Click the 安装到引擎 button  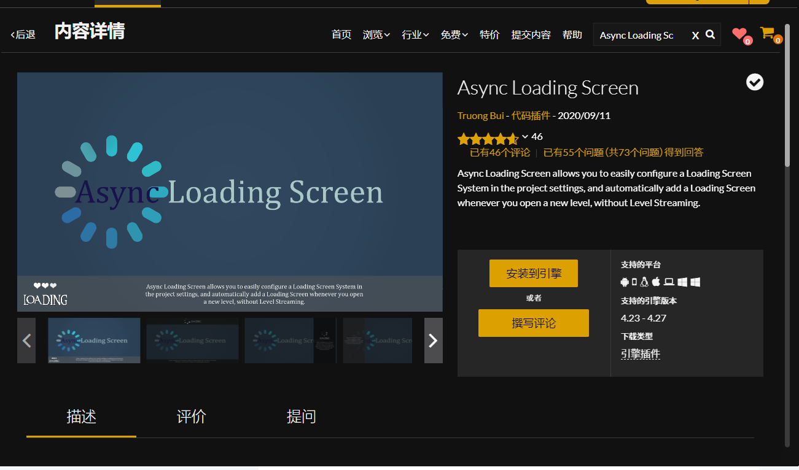pyautogui.click(x=534, y=274)
